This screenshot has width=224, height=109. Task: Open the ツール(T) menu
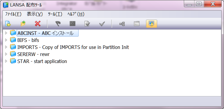(55, 14)
